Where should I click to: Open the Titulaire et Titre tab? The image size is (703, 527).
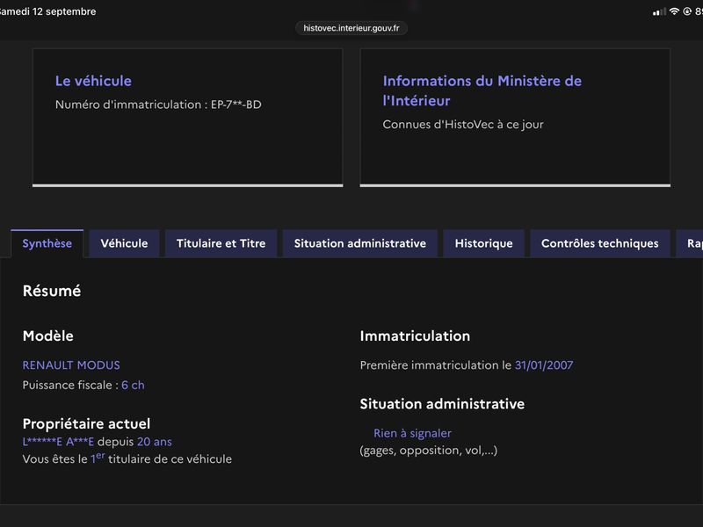click(221, 243)
